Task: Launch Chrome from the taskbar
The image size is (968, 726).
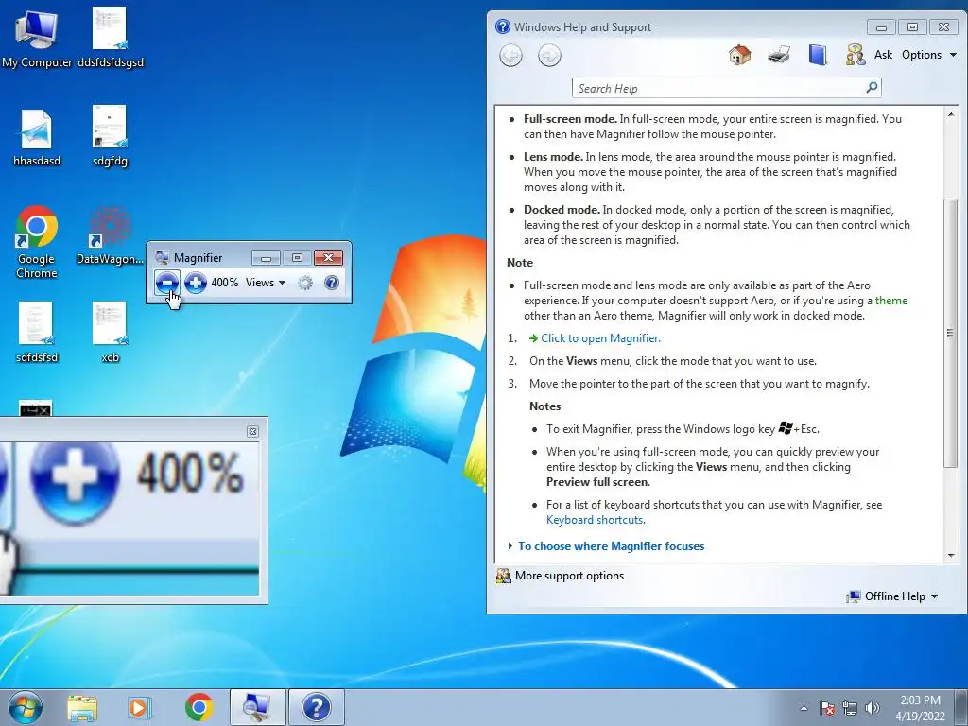Action: tap(199, 707)
